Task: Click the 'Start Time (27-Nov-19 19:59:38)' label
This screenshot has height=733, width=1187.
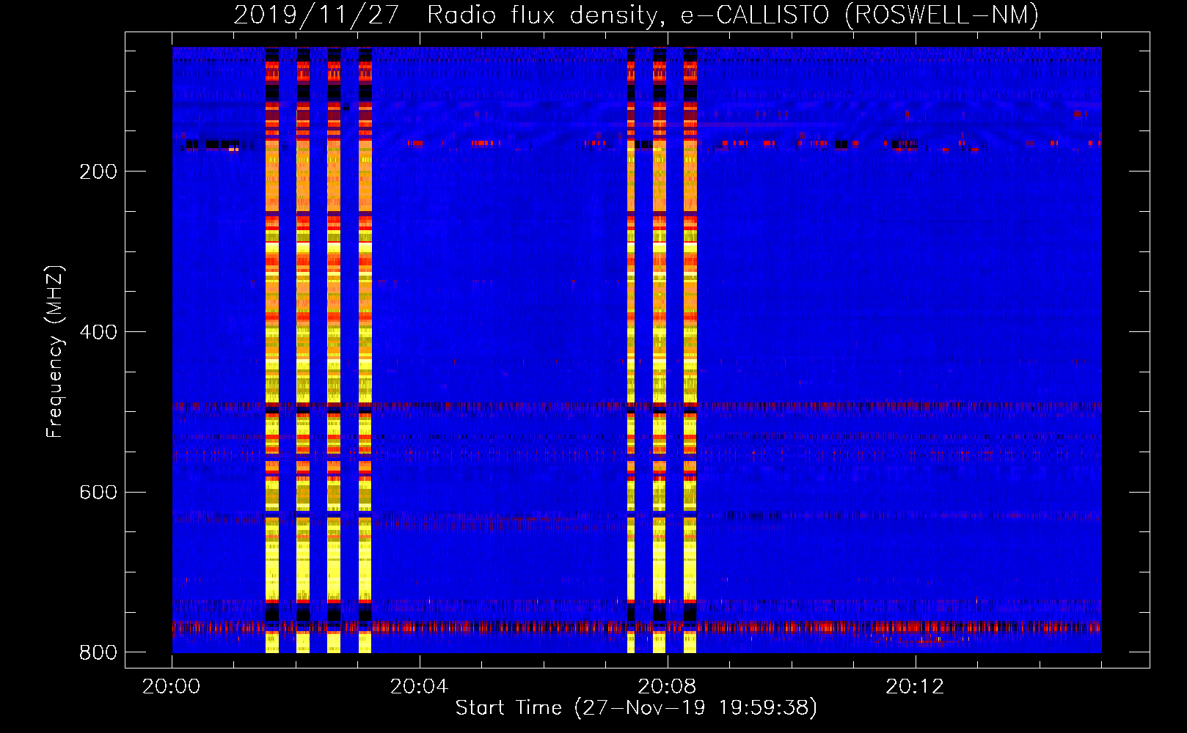Action: point(636,708)
